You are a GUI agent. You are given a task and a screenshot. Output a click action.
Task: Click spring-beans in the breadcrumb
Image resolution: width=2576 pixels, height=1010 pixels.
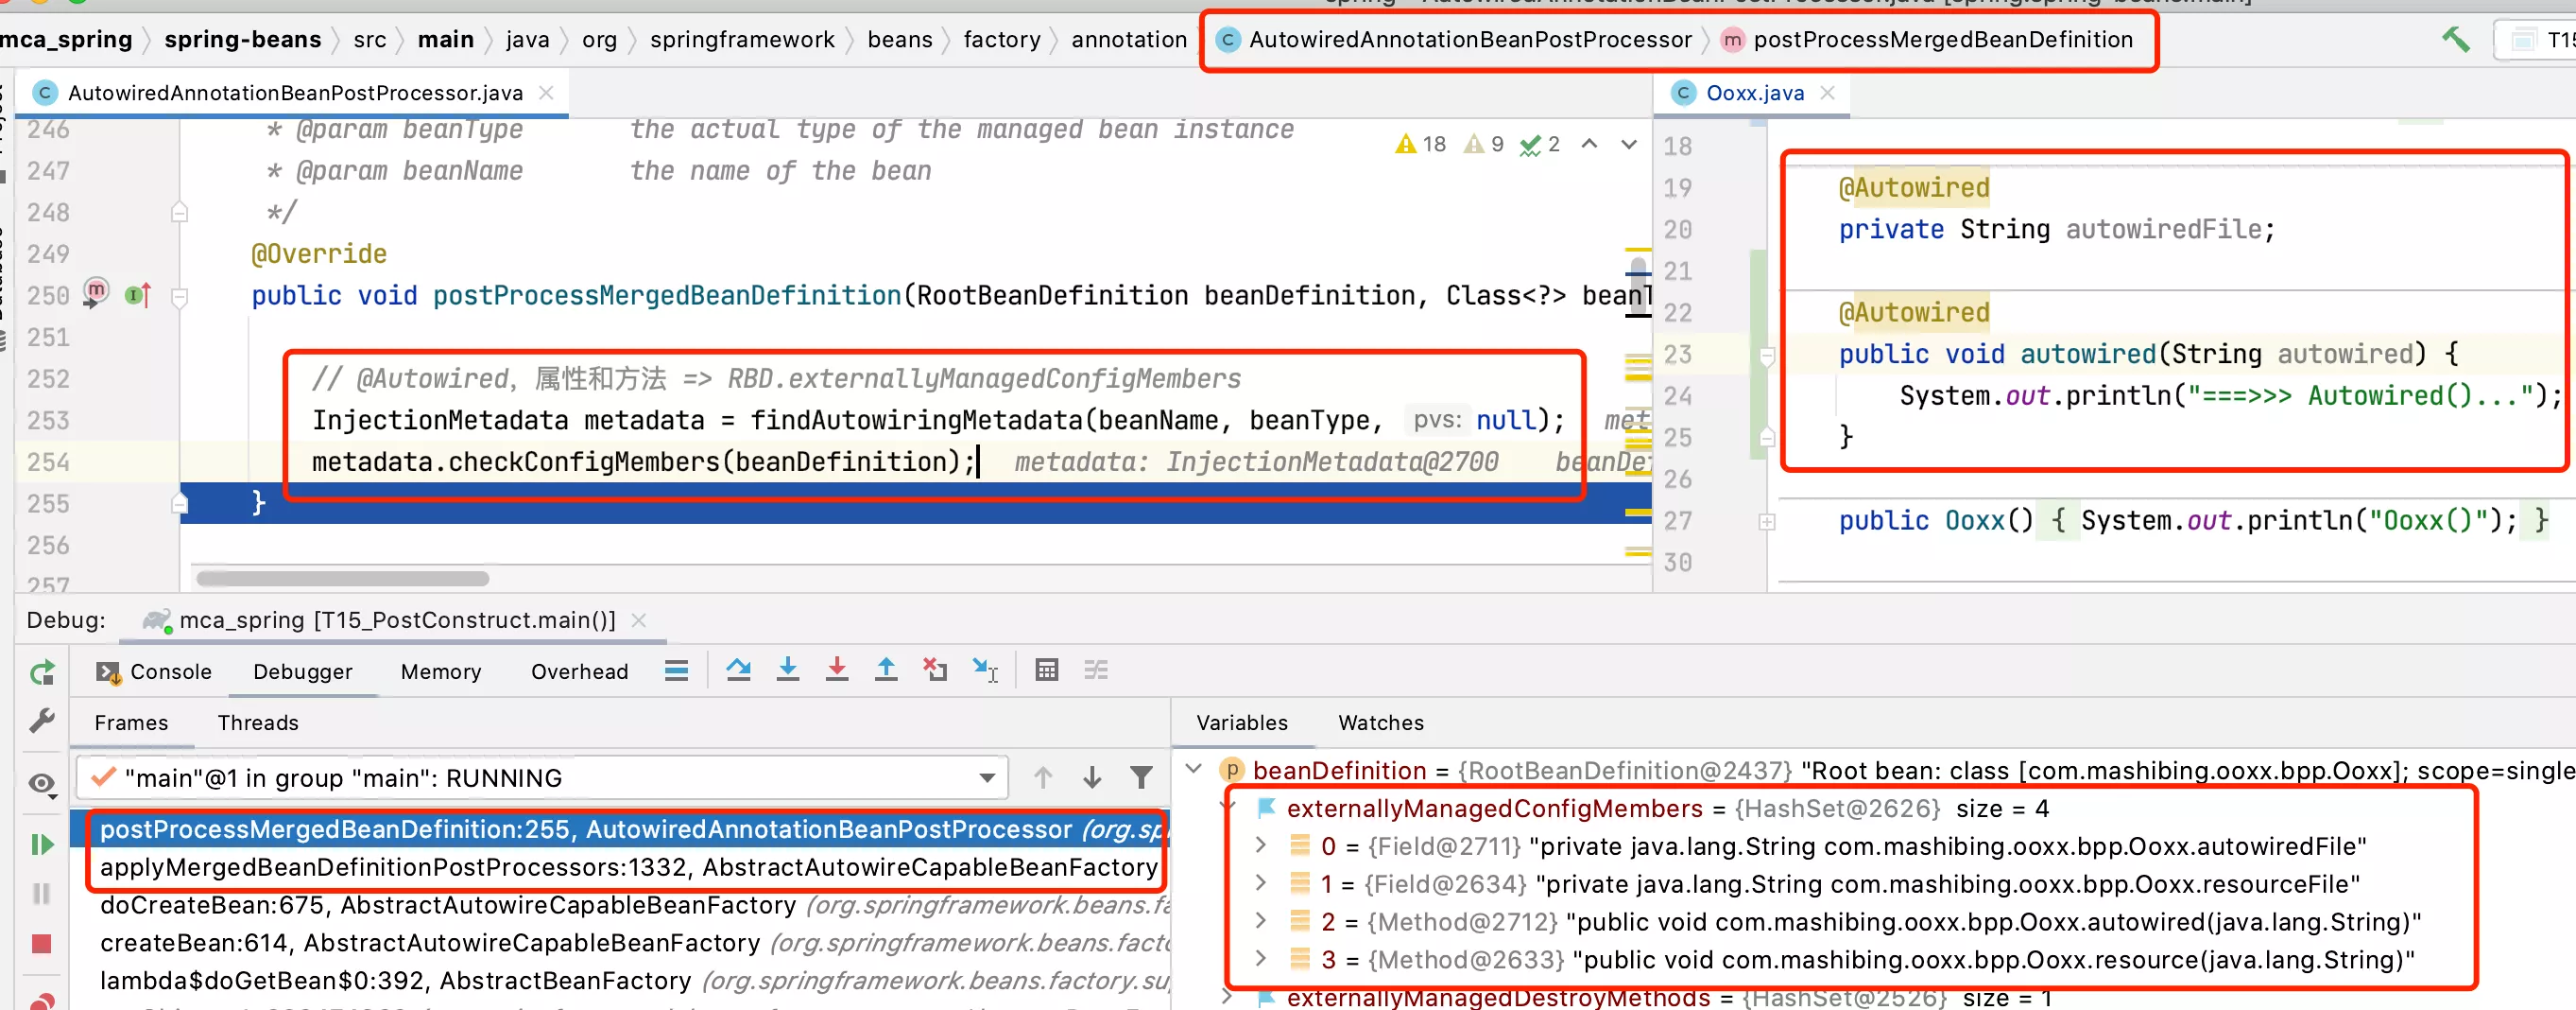click(x=243, y=39)
